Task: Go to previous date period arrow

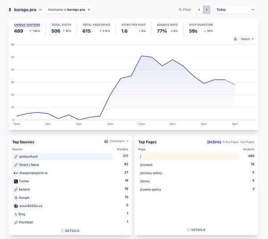Action: coord(199,9)
